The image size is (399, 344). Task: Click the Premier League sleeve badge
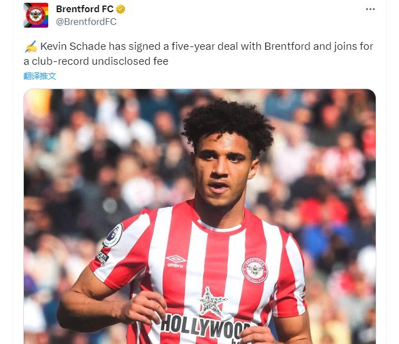click(113, 236)
